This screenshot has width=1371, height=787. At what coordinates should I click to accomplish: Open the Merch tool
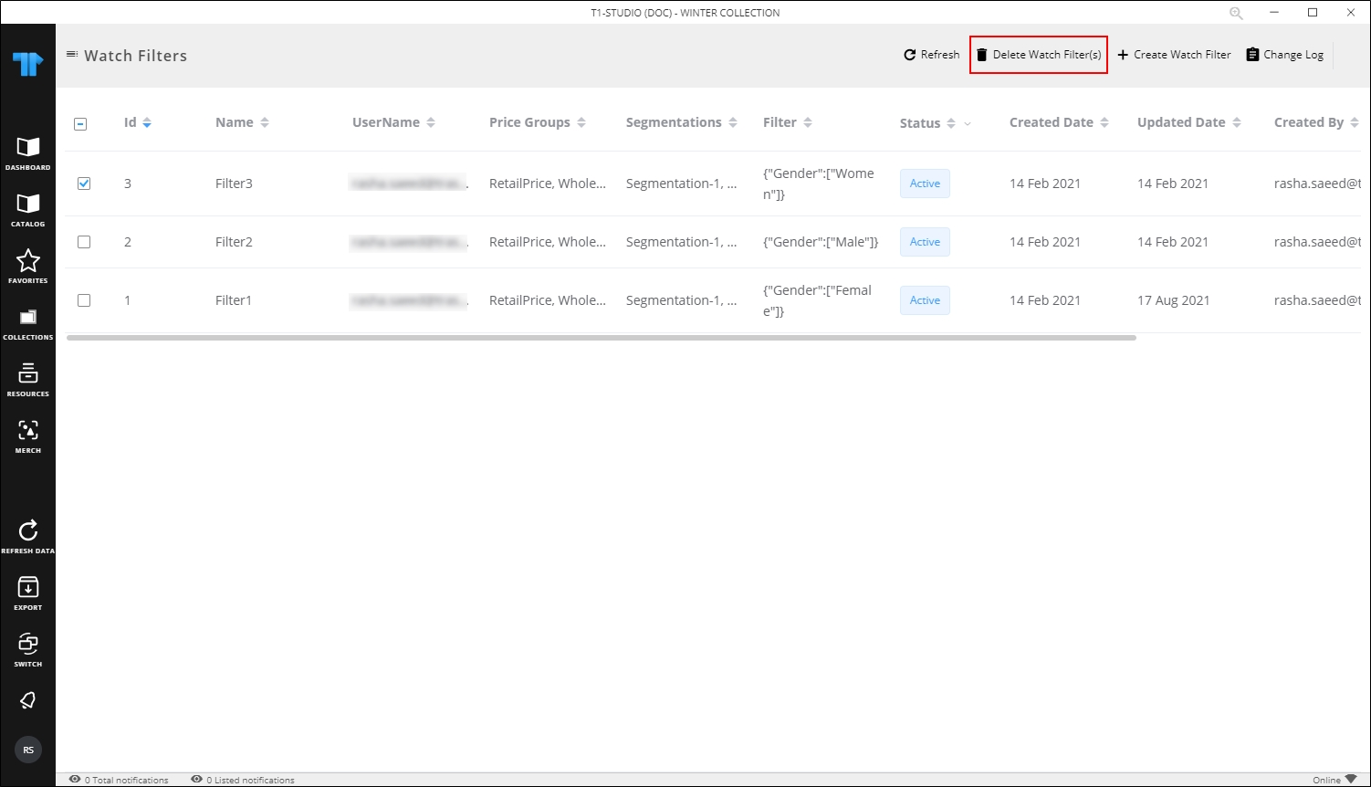pyautogui.click(x=28, y=433)
